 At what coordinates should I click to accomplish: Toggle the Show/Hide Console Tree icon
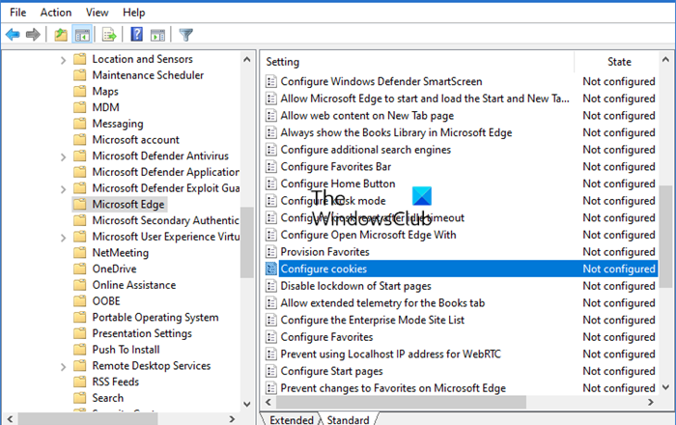[x=82, y=35]
